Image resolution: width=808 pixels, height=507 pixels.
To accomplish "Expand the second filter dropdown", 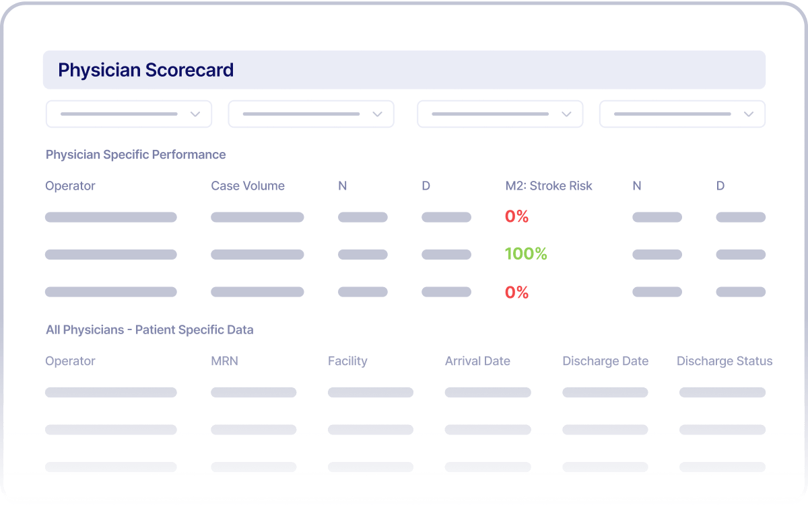I will 310,114.
